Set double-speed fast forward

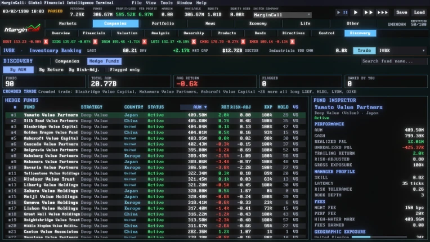coord(368,12)
